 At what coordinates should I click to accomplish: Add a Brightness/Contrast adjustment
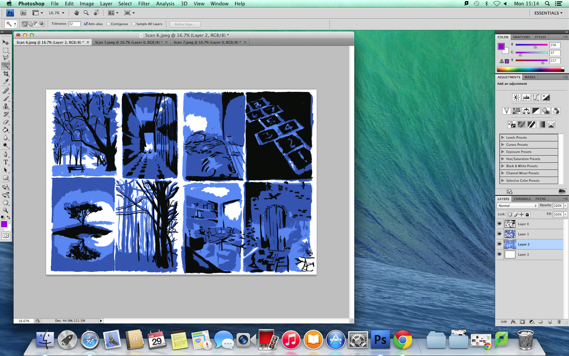pyautogui.click(x=516, y=97)
